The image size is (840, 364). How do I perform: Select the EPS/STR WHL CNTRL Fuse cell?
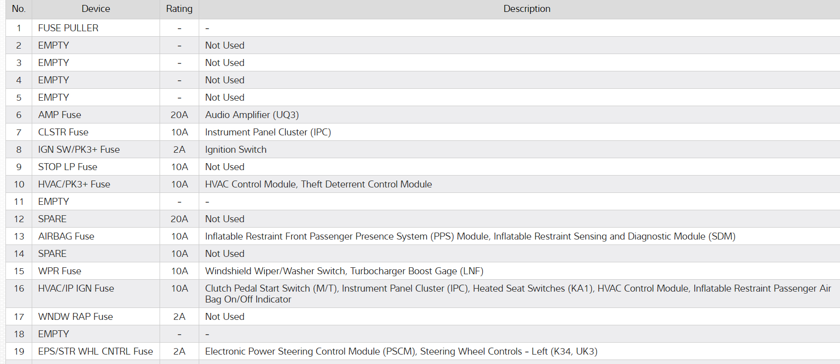[95, 352]
